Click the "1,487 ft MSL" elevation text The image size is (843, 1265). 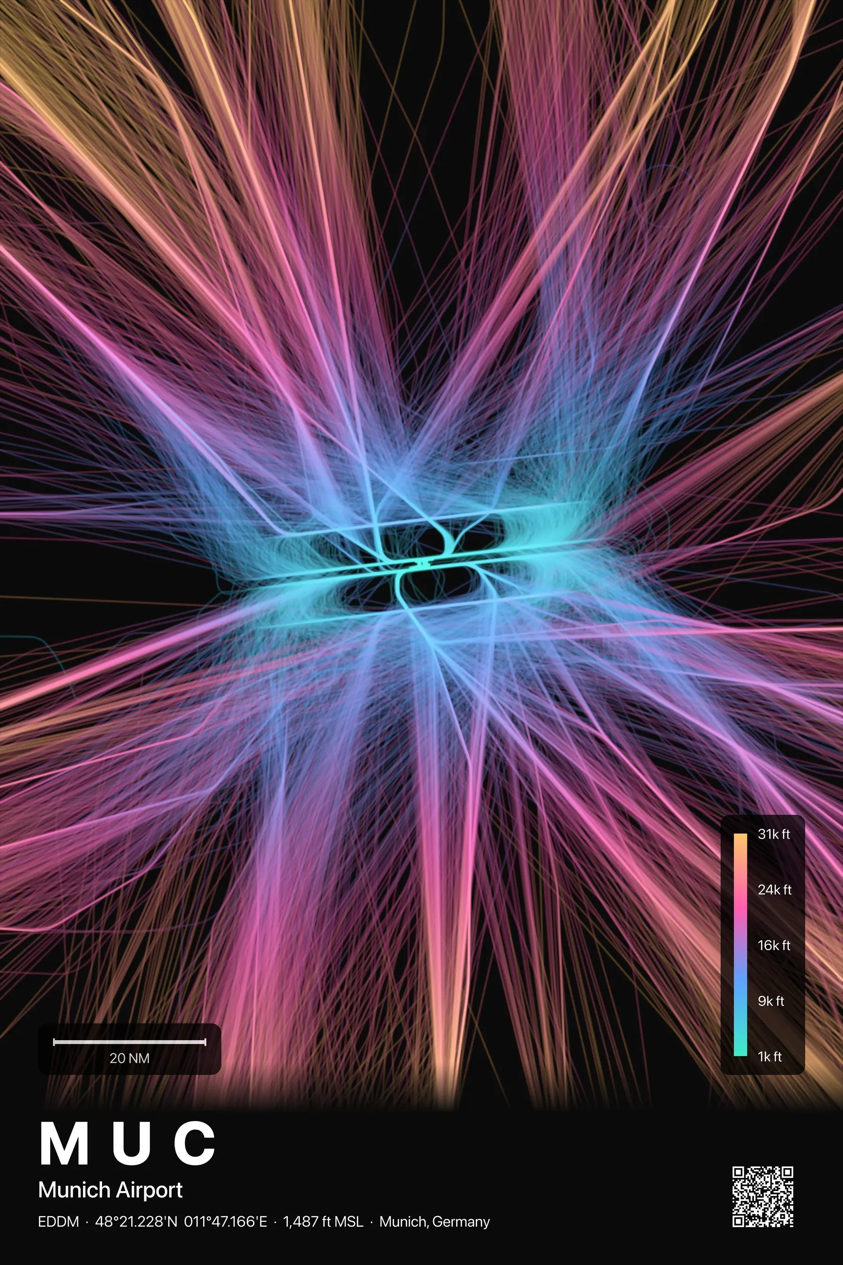(x=323, y=1221)
